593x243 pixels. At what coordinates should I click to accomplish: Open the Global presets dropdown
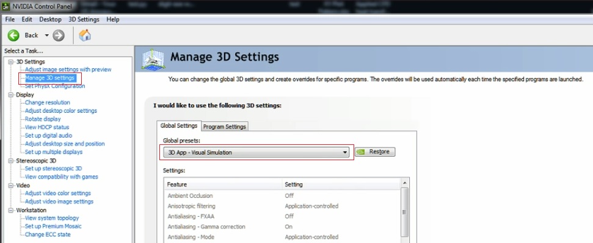[256, 152]
